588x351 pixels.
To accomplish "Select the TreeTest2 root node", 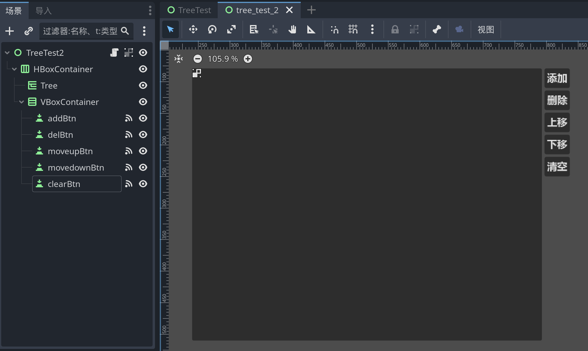I will coord(45,53).
